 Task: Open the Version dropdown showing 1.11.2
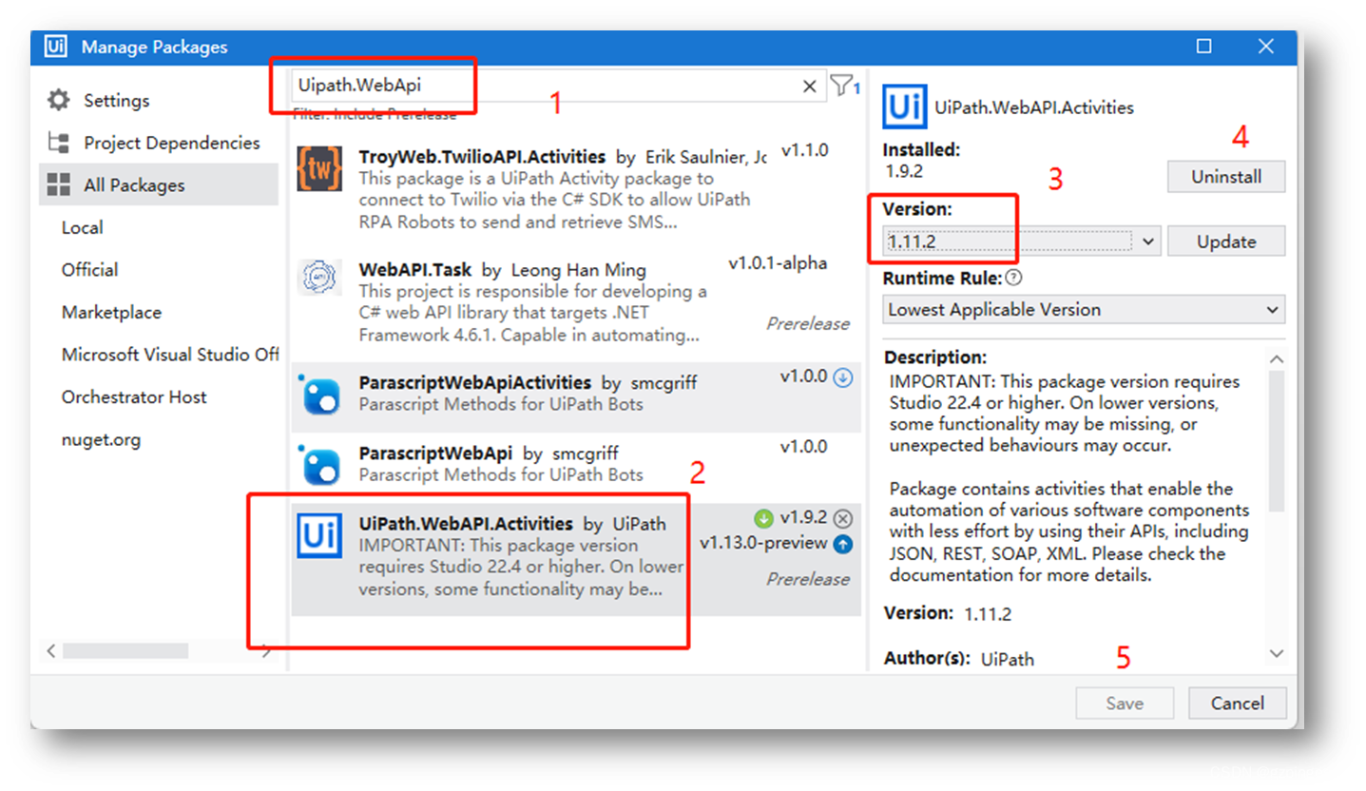(x=1022, y=241)
